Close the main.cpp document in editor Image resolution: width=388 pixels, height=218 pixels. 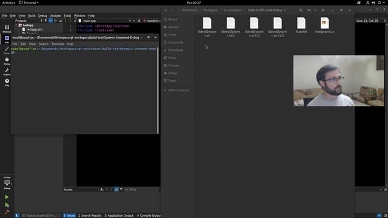[x=134, y=21]
